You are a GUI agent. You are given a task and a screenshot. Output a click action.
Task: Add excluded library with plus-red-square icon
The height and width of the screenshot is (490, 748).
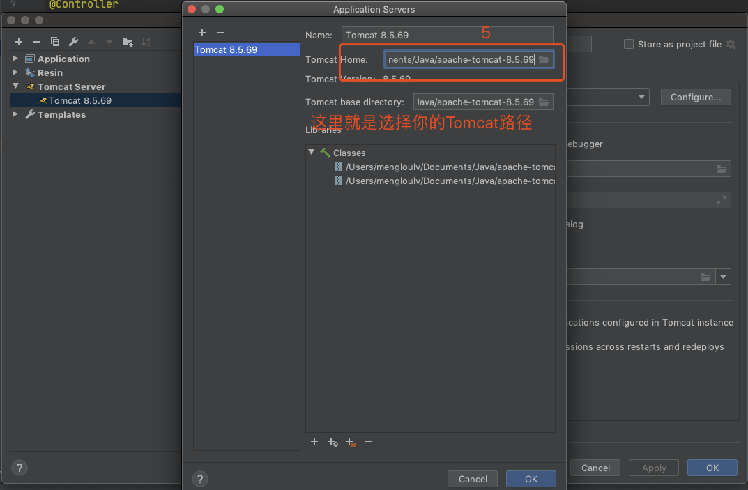click(351, 442)
